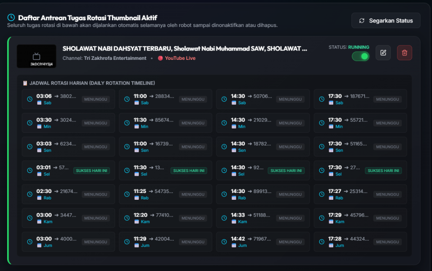This screenshot has width=432, height=271.
Task: Click the calendar icon next to Jum at 17:28
Action: pyautogui.click(x=331, y=245)
